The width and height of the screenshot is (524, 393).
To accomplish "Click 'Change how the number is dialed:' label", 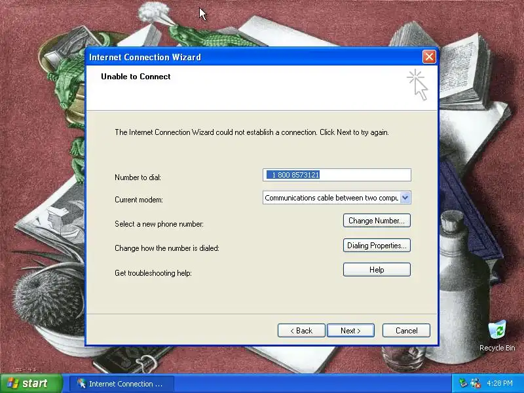I will [167, 248].
